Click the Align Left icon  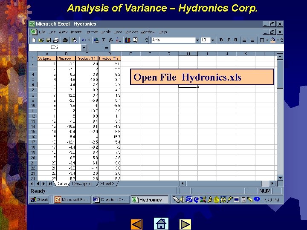[244, 40]
